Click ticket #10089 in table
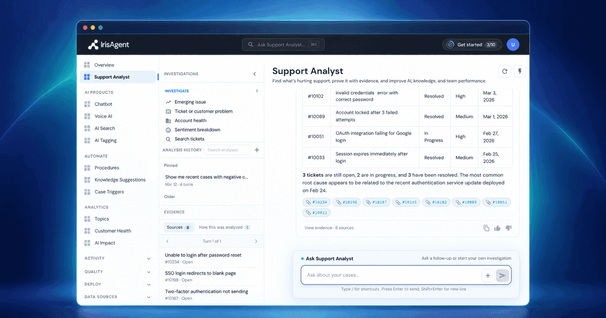Image resolution: width=606 pixels, height=318 pixels. [317, 117]
